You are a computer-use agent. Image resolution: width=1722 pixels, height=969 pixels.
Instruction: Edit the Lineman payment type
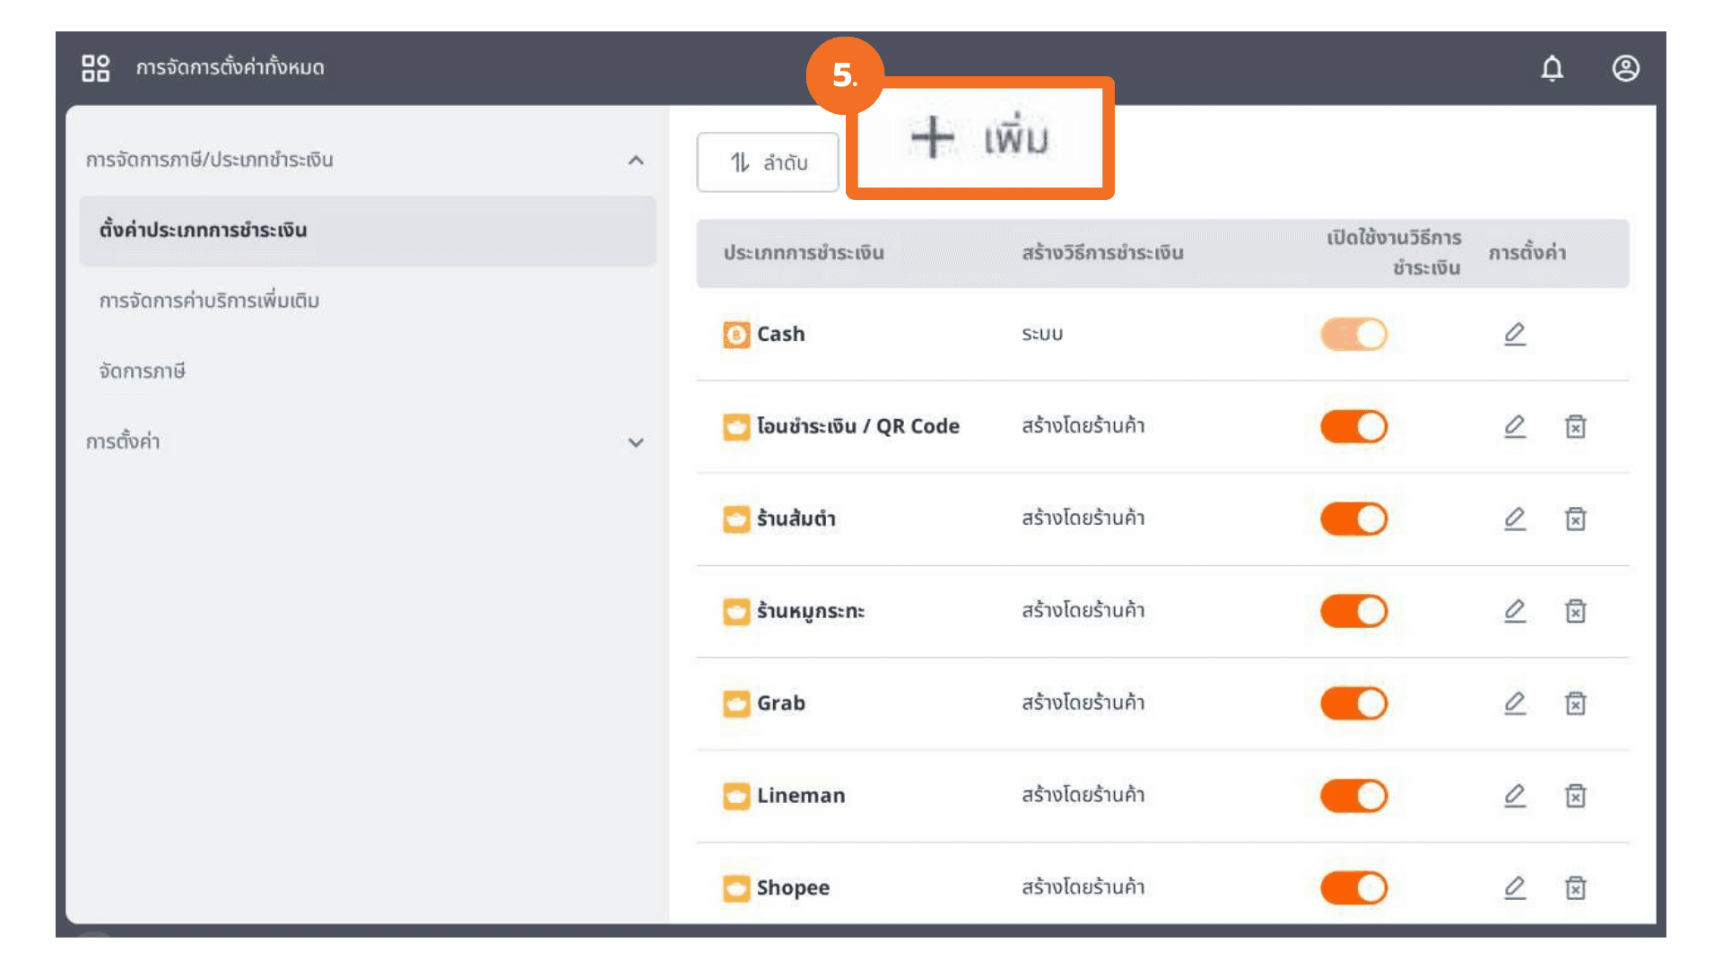(1515, 796)
